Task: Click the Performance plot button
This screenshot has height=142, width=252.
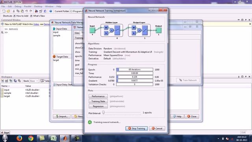Action: point(98,96)
